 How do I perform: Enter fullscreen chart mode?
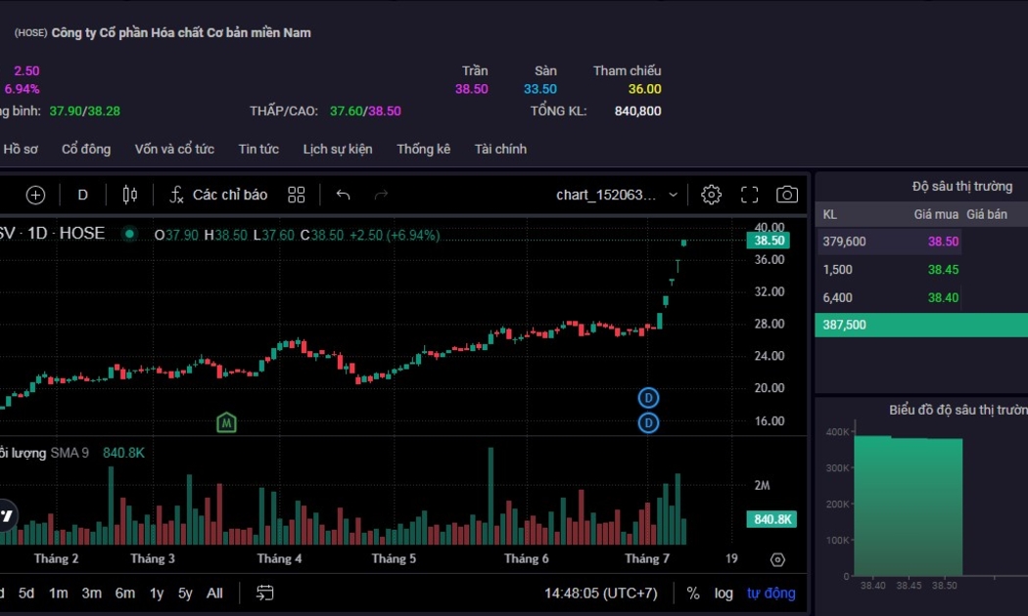(749, 195)
